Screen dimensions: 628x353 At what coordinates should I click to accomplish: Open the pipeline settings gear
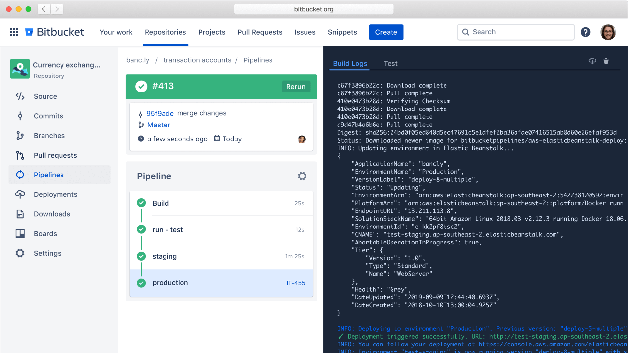pyautogui.click(x=302, y=176)
